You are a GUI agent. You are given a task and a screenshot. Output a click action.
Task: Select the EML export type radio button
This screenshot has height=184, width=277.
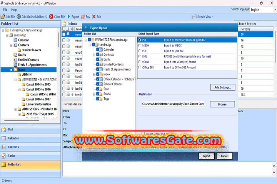pyautogui.click(x=140, y=56)
